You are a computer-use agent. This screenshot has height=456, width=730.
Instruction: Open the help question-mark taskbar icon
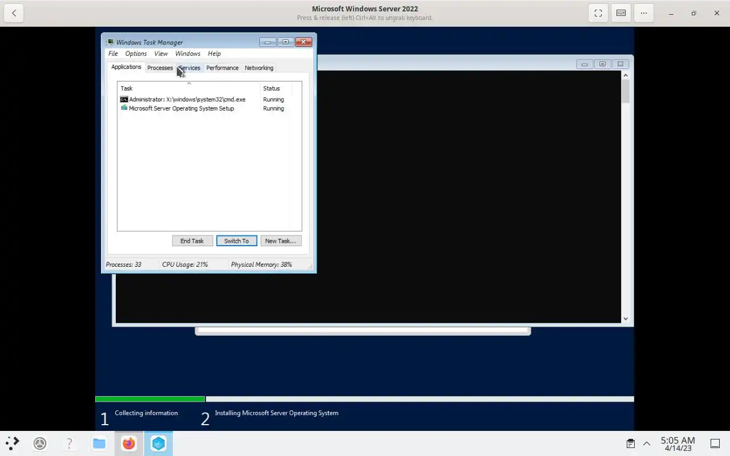pos(70,443)
